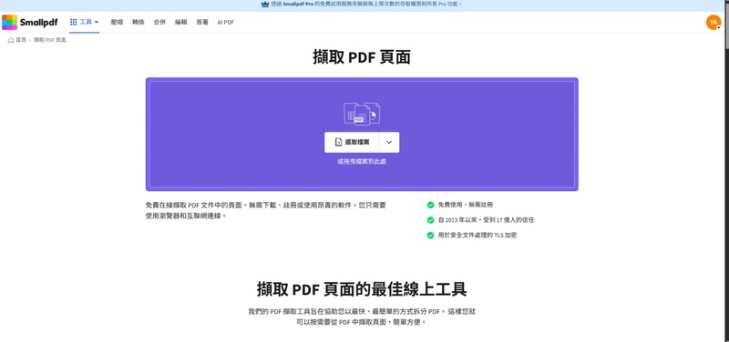Click the 免費使用，無需註冊 text
The height and width of the screenshot is (342, 729).
point(466,205)
